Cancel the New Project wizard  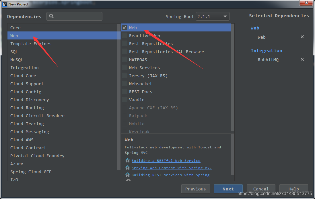(261, 189)
